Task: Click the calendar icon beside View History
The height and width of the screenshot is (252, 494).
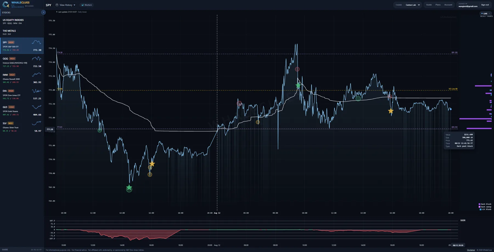Action: 57,5
